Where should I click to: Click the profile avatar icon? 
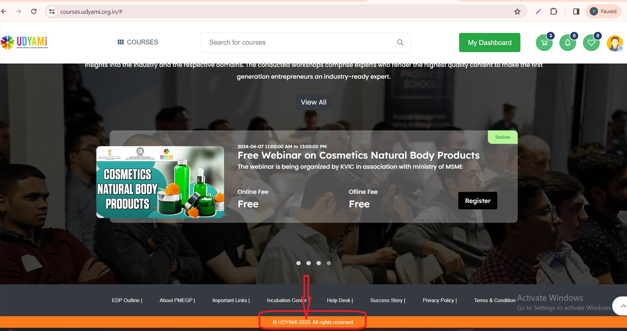tap(615, 43)
